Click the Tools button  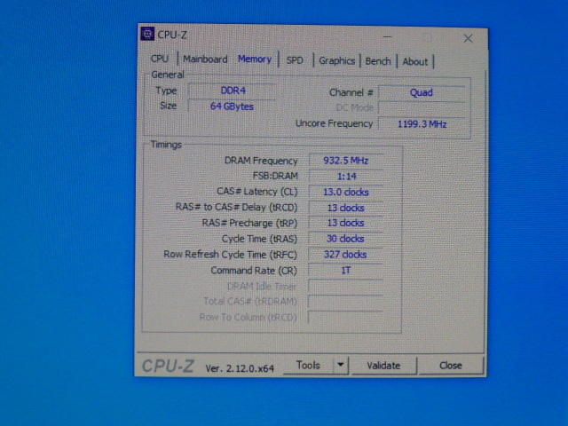308,365
